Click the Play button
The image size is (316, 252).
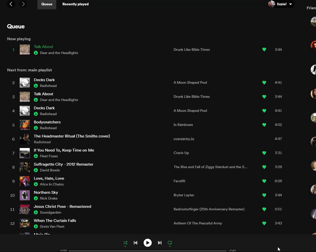tap(147, 243)
